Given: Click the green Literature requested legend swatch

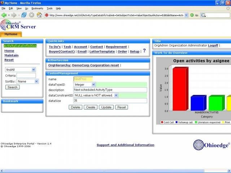Looking at the screenshot, I should 196,122.
